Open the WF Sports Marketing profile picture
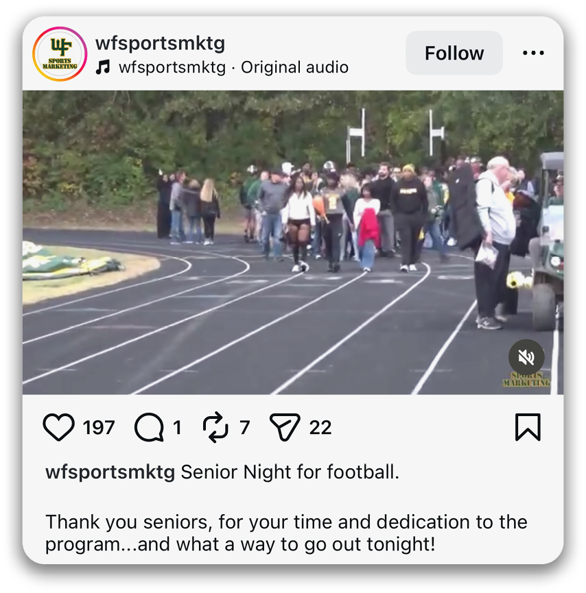Image resolution: width=586 pixels, height=593 pixels. point(60,53)
